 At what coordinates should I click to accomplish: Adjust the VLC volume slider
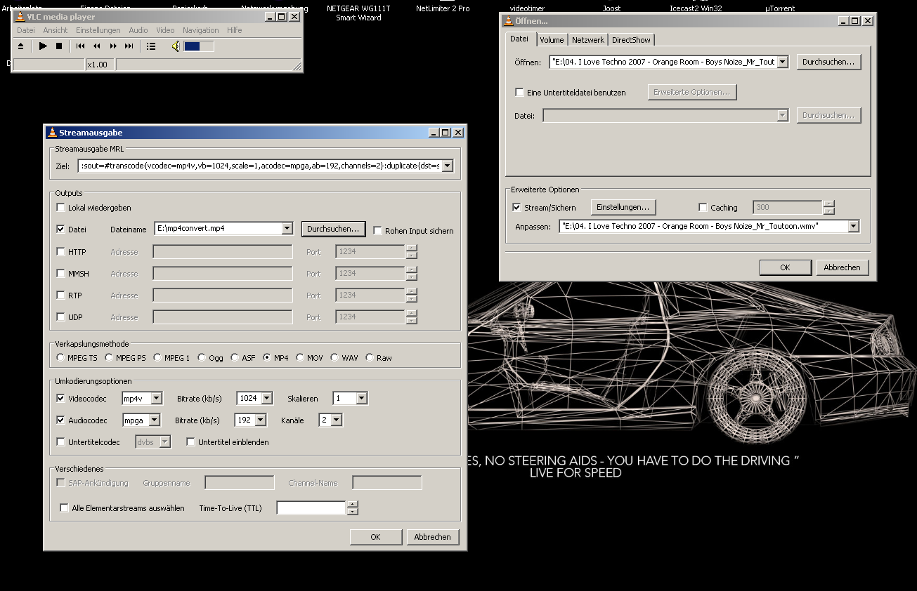tap(199, 46)
